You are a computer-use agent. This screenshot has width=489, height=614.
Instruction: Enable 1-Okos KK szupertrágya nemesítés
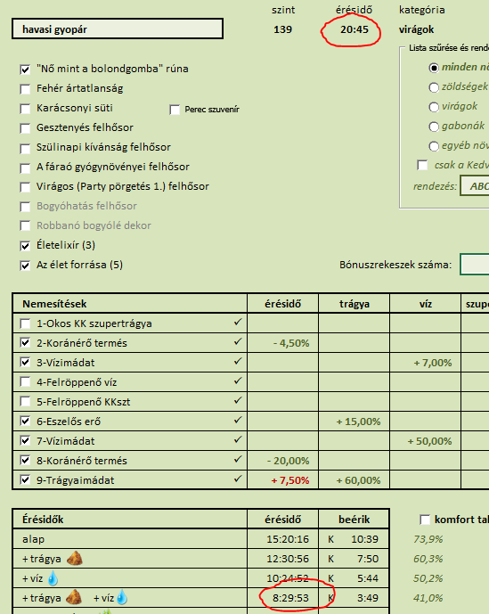[25, 323]
